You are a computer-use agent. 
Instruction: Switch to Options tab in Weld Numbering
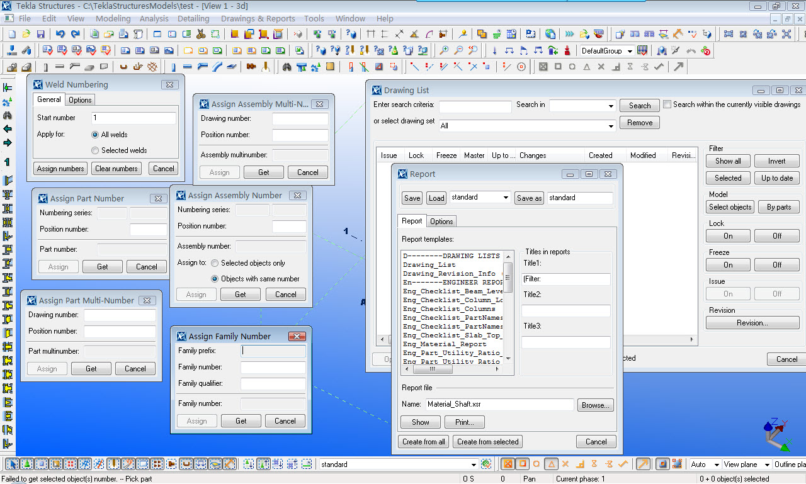[80, 100]
